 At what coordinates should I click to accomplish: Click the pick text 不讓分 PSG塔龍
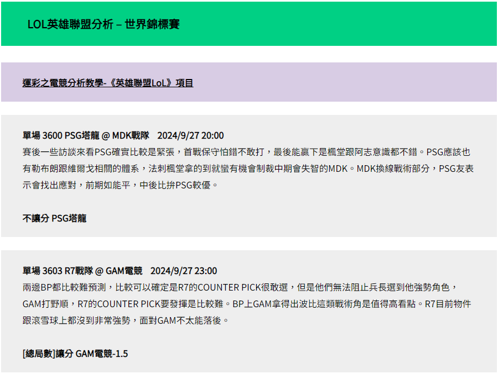coord(54,218)
